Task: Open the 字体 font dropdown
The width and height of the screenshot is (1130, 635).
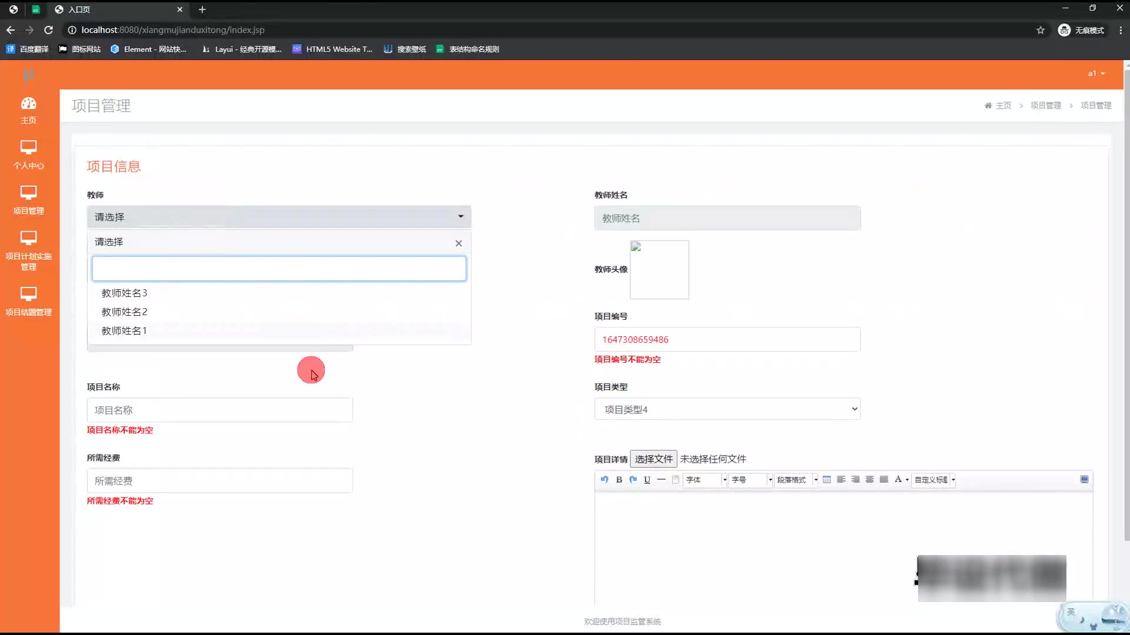Action: [706, 480]
